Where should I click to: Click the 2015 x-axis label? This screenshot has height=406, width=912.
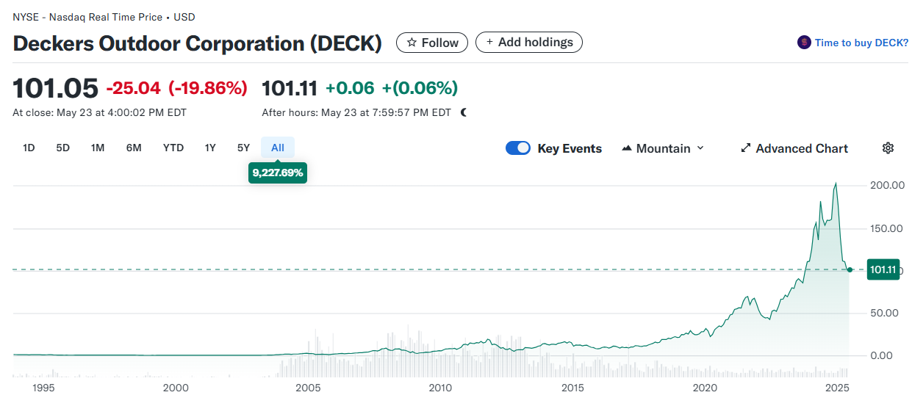pyautogui.click(x=572, y=388)
